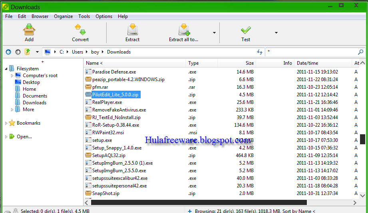Expand the Open... tree node
Screen dimensions: 368x213
pos(6,137)
